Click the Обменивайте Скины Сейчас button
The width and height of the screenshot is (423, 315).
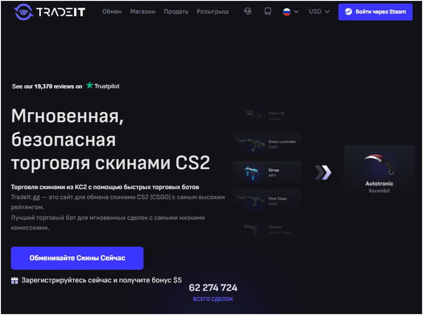pyautogui.click(x=77, y=258)
